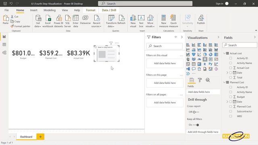Open the File menu
The image size is (258, 145).
pyautogui.click(x=6, y=10)
